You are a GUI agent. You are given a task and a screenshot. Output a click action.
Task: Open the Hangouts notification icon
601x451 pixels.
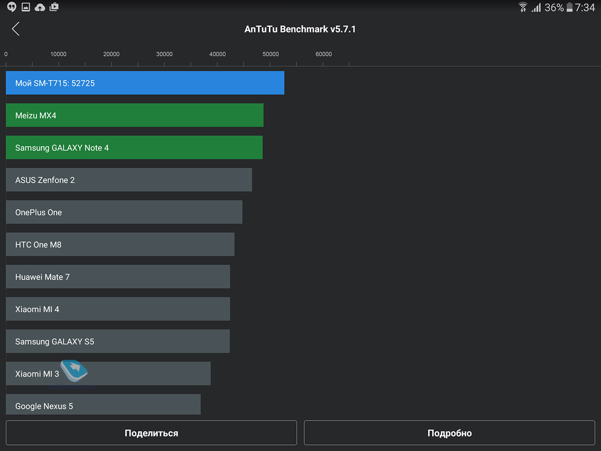[x=12, y=7]
